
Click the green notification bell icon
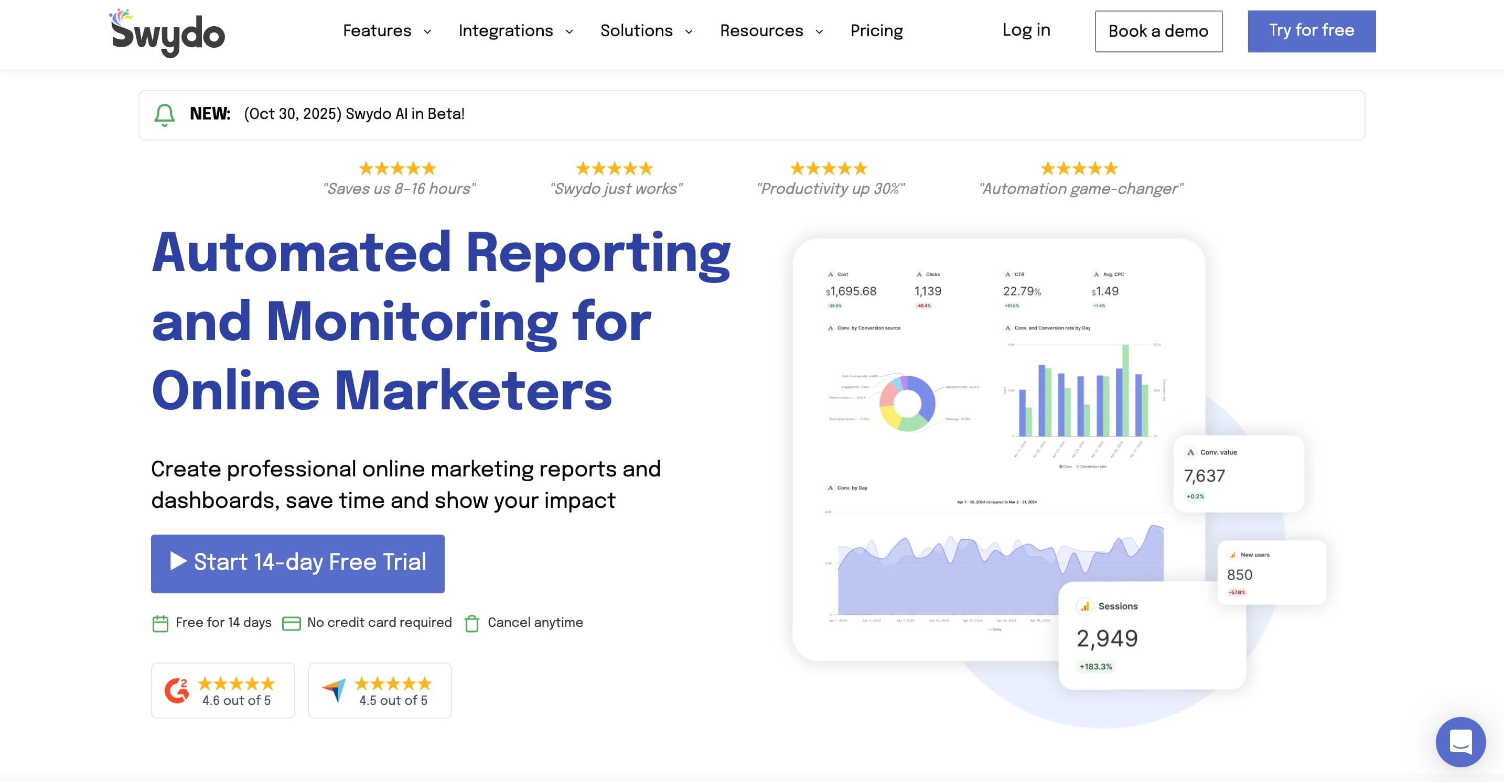tap(165, 115)
